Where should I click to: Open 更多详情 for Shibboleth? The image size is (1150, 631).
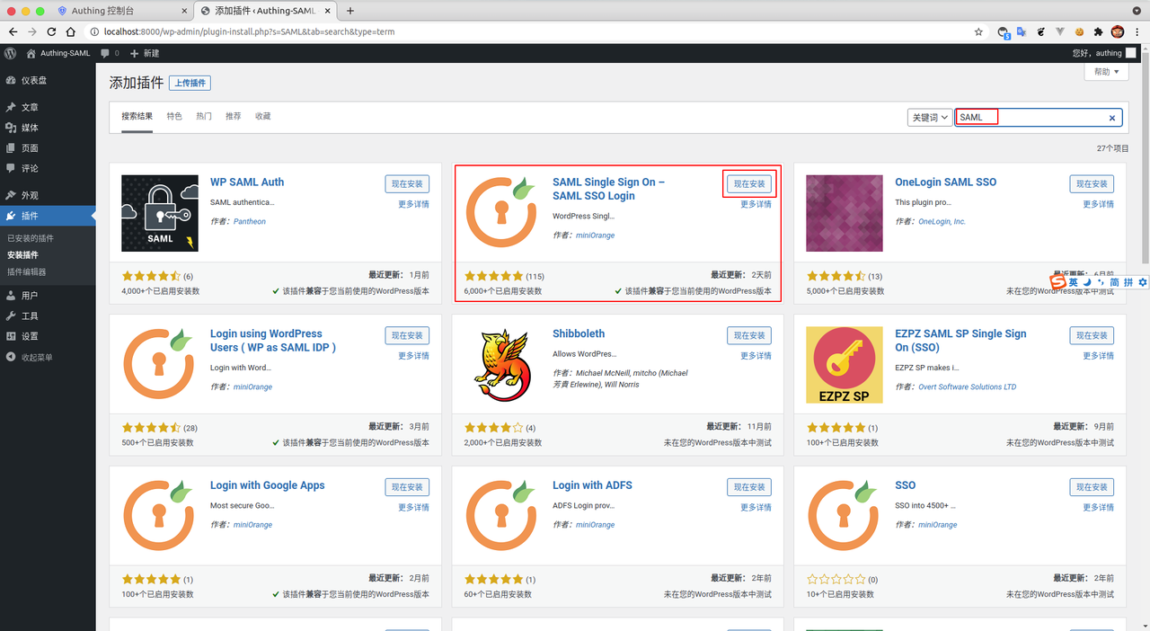coord(756,356)
